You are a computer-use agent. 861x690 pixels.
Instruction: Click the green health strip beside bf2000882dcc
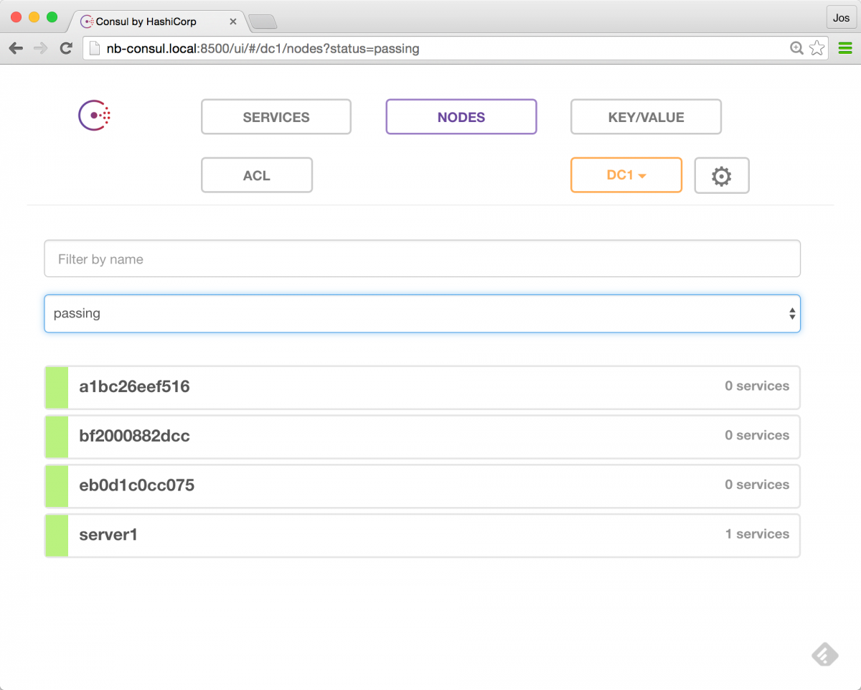(x=56, y=436)
